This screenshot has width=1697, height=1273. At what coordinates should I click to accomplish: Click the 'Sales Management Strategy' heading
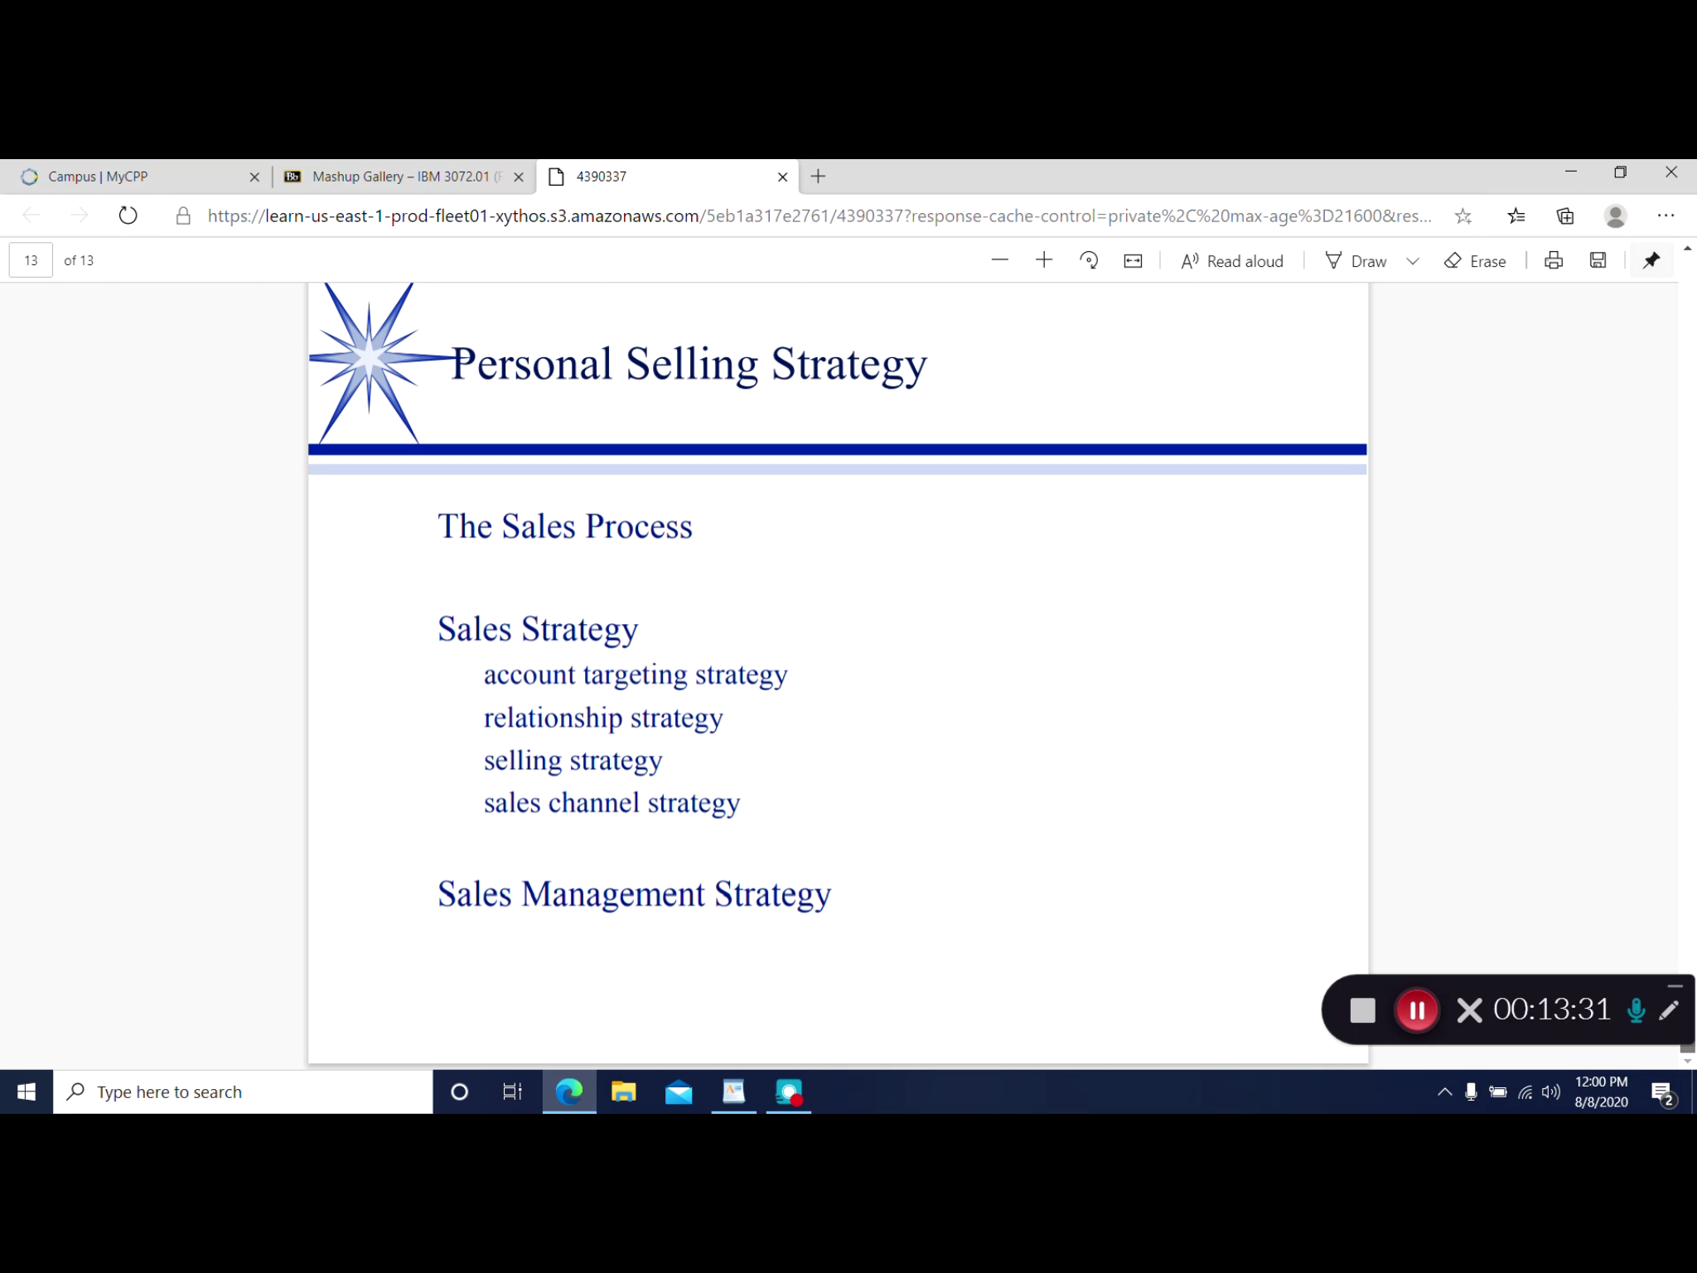tap(634, 895)
